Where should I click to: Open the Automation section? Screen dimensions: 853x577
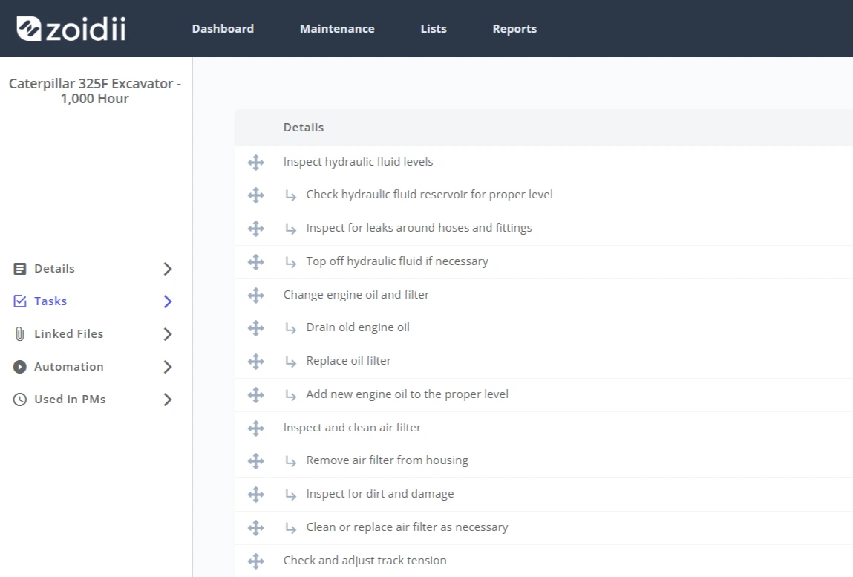pyautogui.click(x=93, y=366)
